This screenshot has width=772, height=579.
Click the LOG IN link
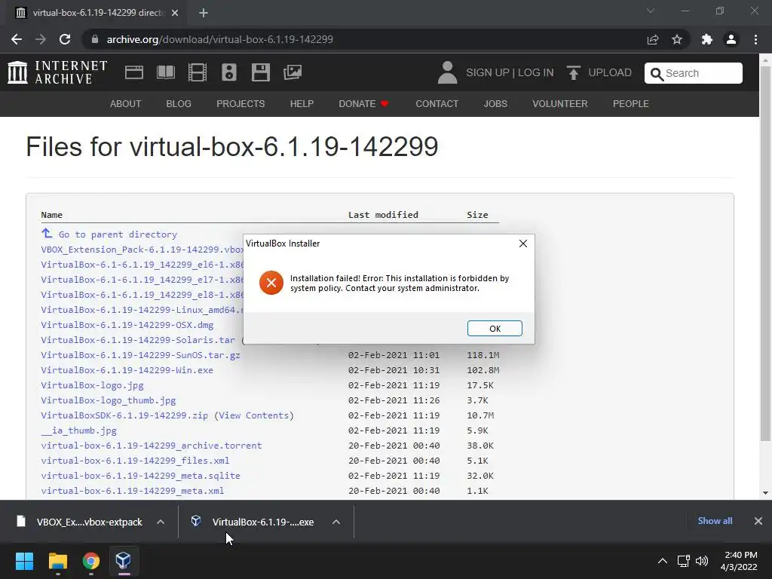click(536, 73)
